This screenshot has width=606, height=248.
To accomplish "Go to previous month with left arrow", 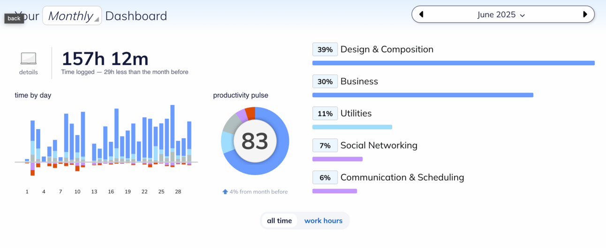I will 421,15.
